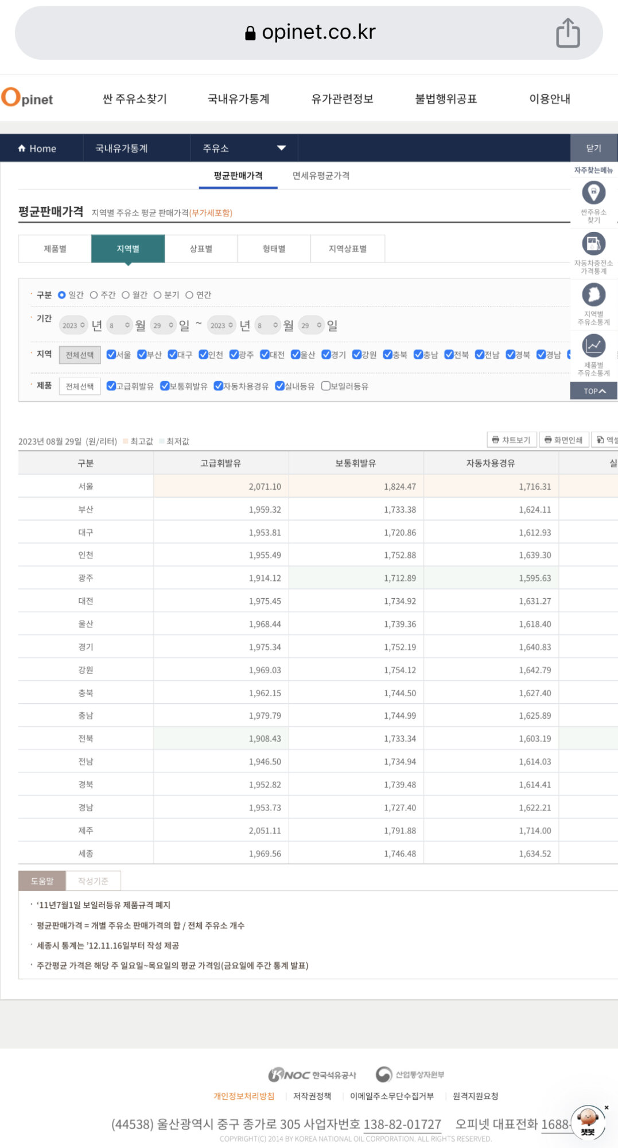Viewport: 618px width, 1148px height.
Task: Click the Opinet logo
Action: click(28, 98)
